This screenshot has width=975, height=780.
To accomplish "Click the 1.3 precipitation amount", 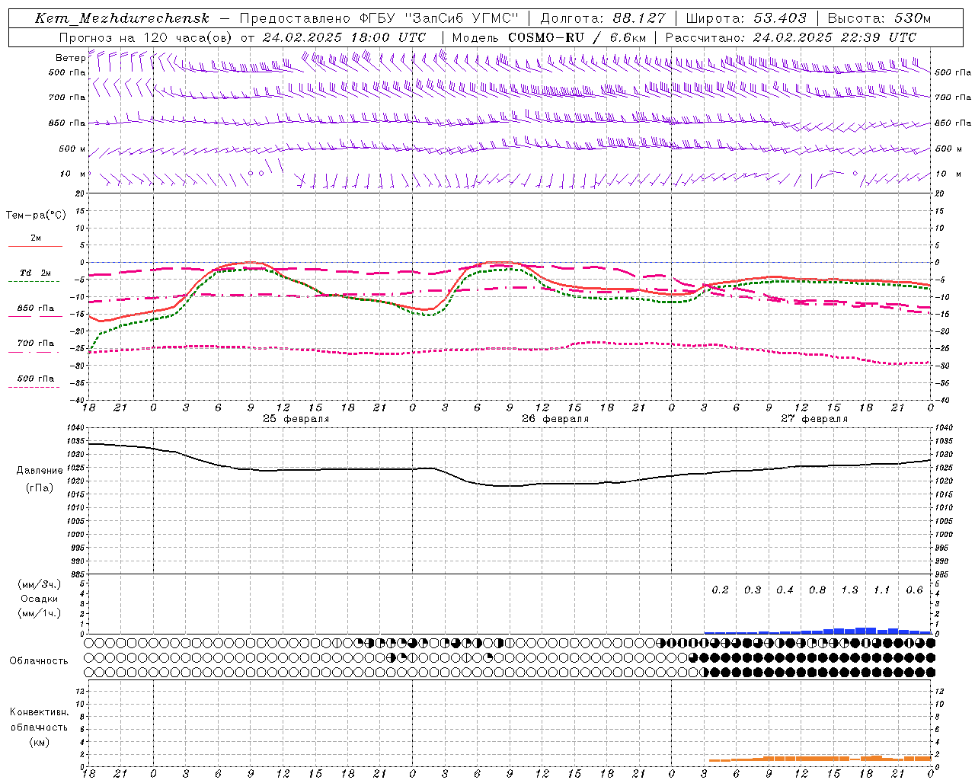I will (x=849, y=590).
